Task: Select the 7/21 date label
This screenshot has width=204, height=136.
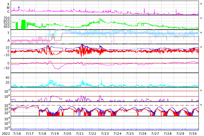Action: tap(80, 133)
